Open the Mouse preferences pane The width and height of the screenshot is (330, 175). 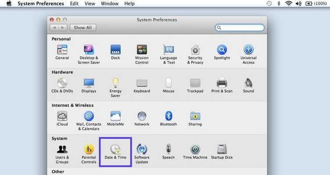169,85
